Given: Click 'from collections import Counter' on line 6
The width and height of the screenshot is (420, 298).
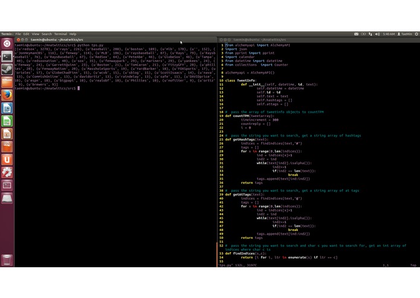Looking at the screenshot, I should (x=257, y=65).
